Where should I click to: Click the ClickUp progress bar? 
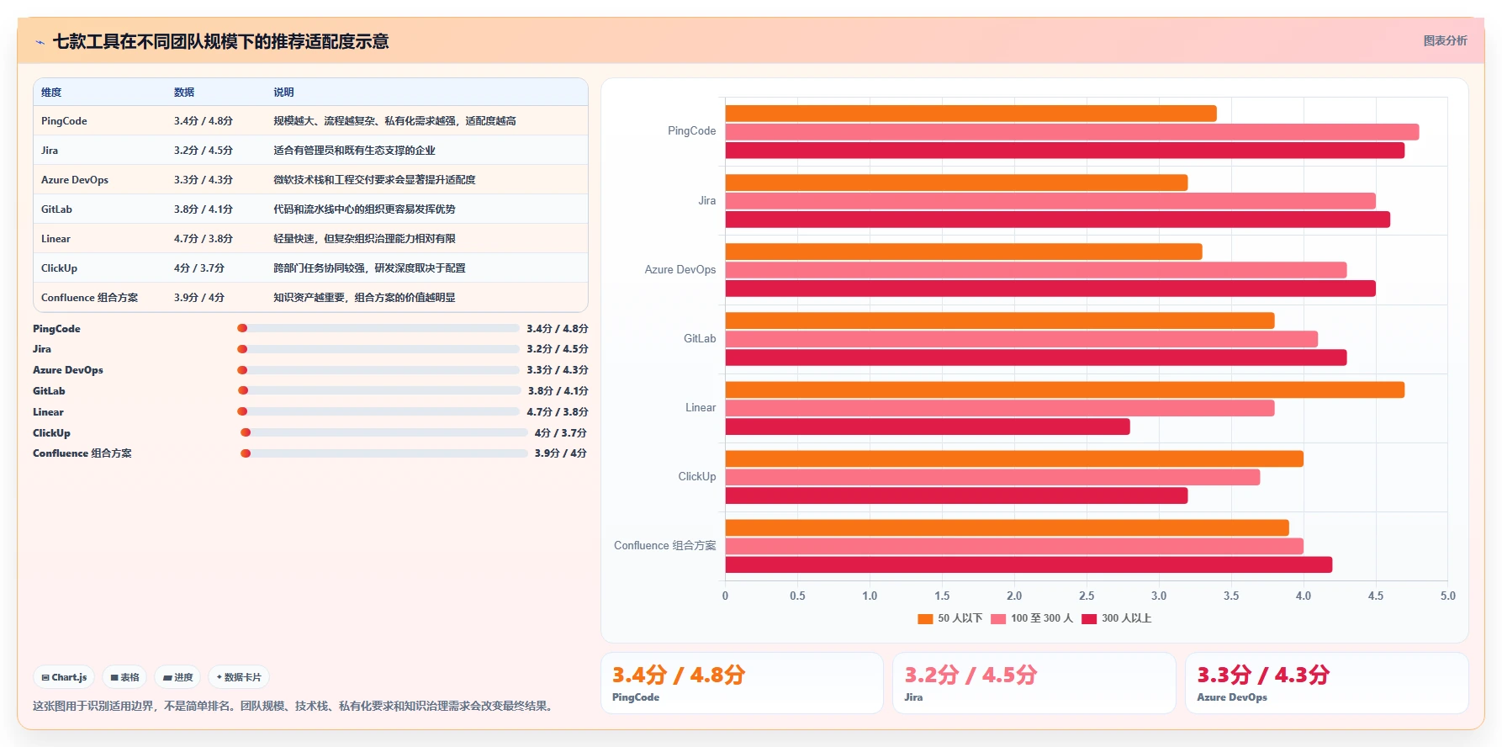coord(384,432)
